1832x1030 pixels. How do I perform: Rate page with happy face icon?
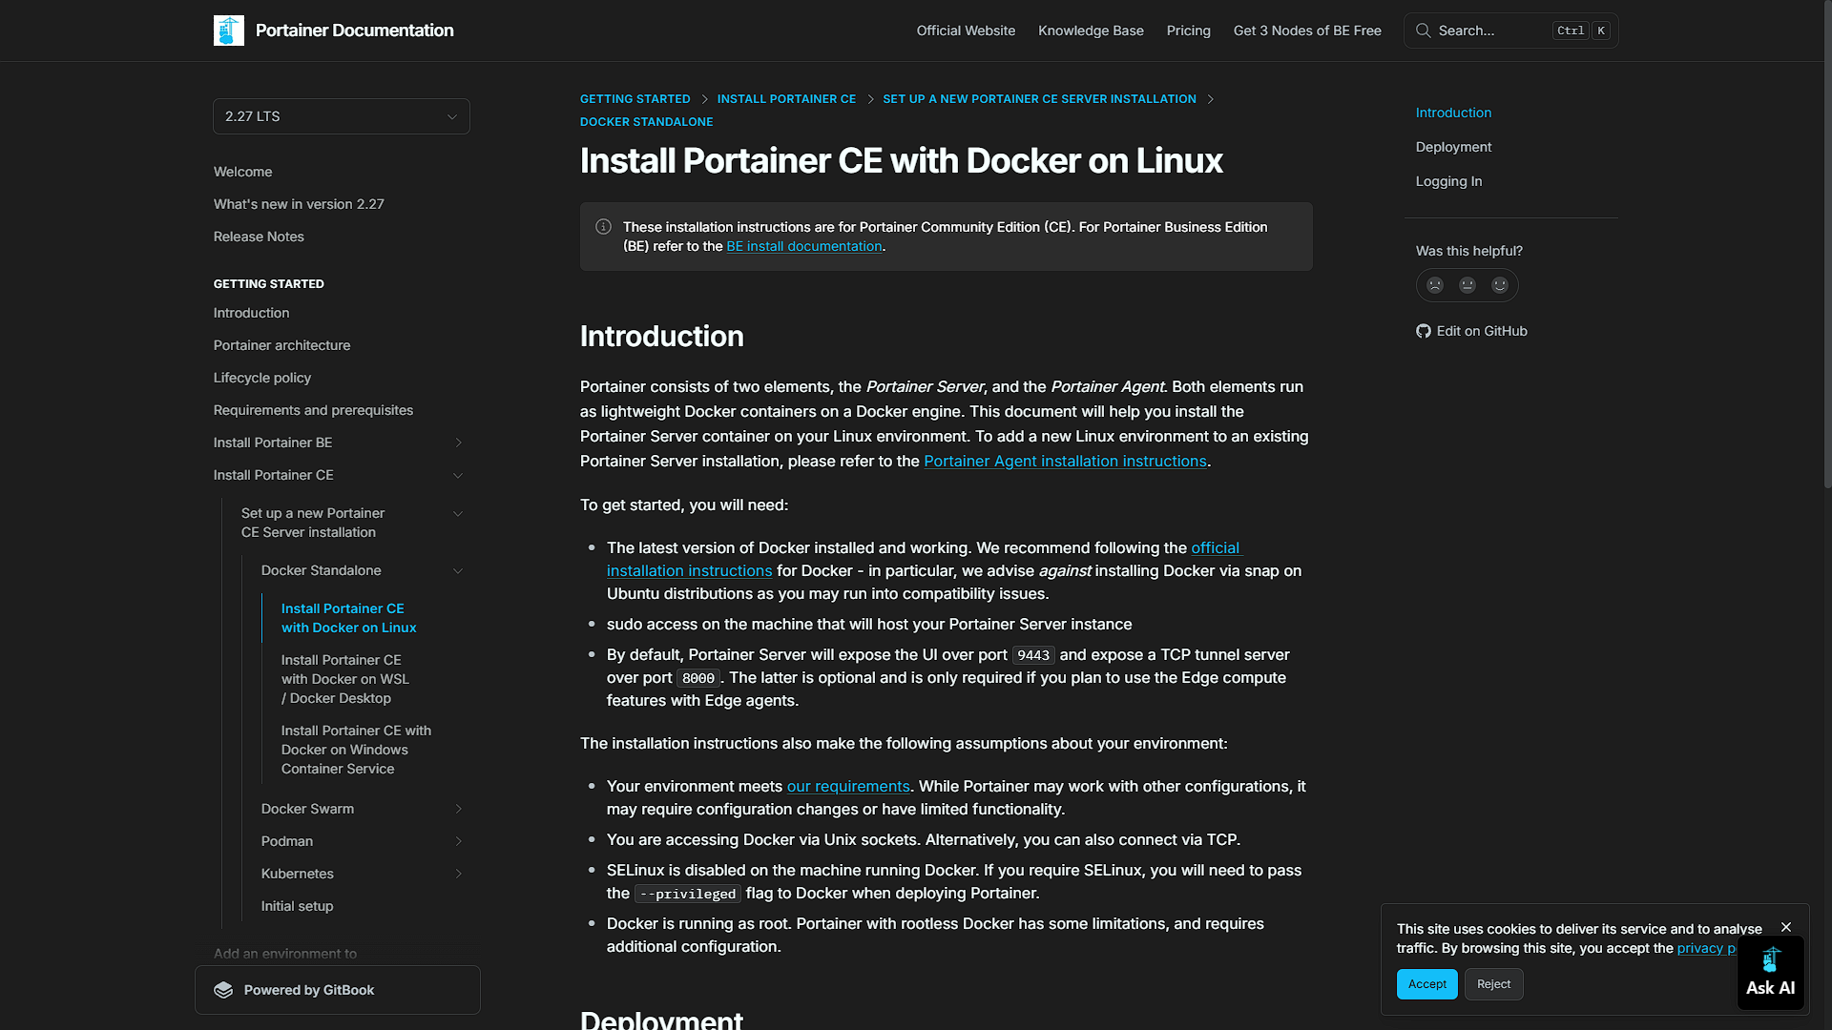[x=1500, y=285]
